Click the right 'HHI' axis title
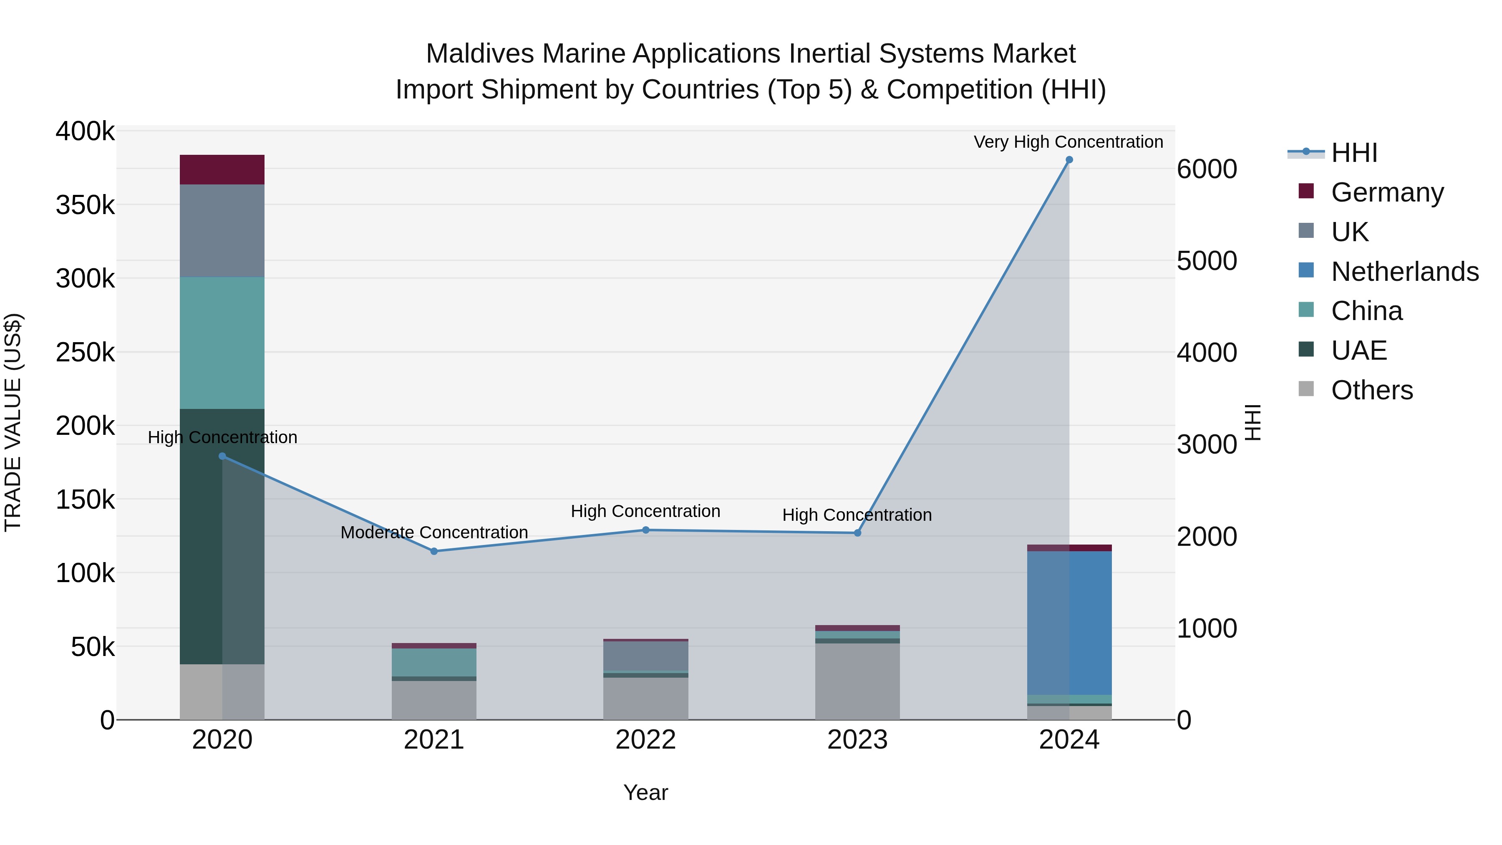Image resolution: width=1502 pixels, height=845 pixels. (1253, 422)
